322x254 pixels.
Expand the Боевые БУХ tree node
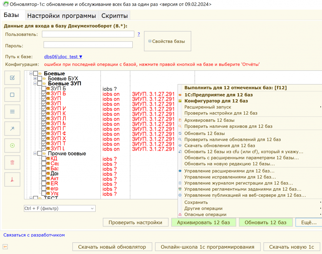[35, 78]
